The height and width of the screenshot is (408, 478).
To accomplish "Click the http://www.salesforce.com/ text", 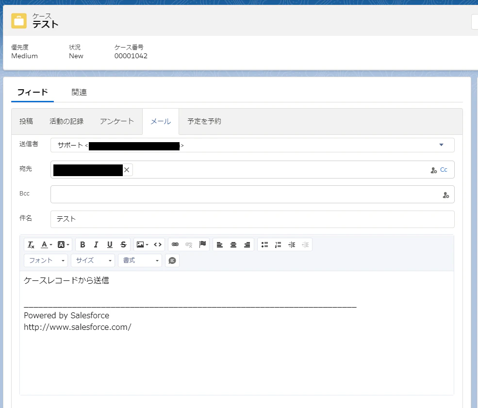I will [78, 327].
